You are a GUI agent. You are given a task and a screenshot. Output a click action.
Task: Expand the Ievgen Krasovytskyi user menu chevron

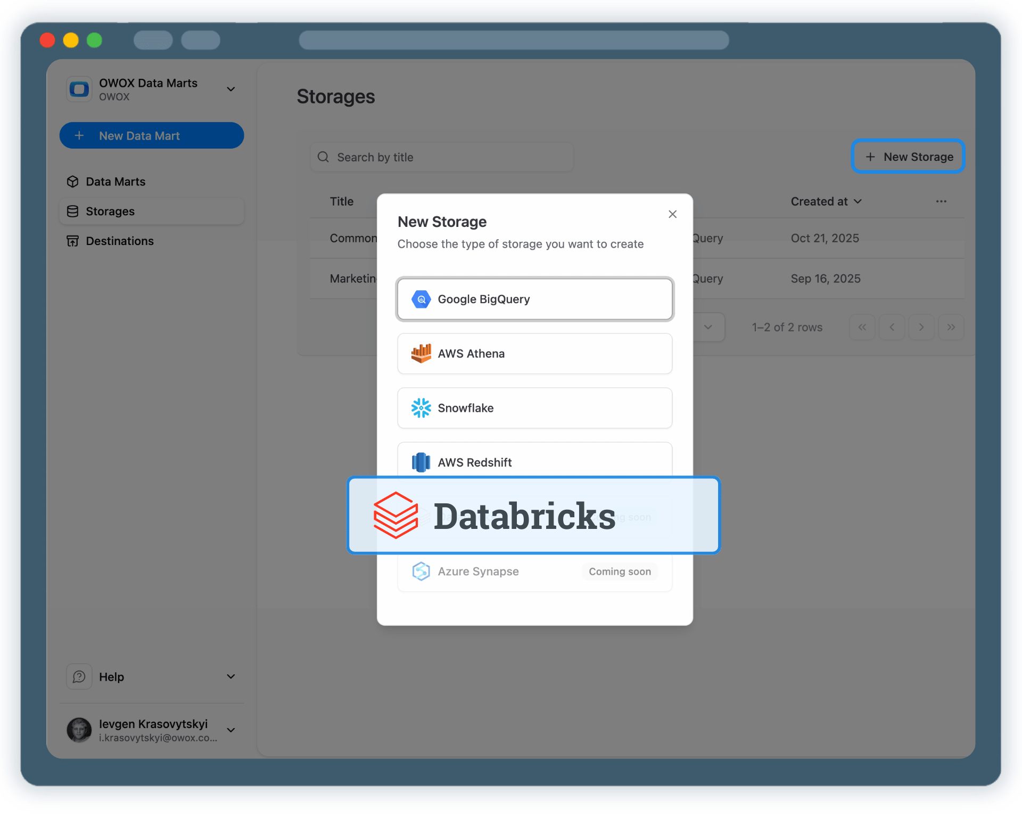click(231, 730)
